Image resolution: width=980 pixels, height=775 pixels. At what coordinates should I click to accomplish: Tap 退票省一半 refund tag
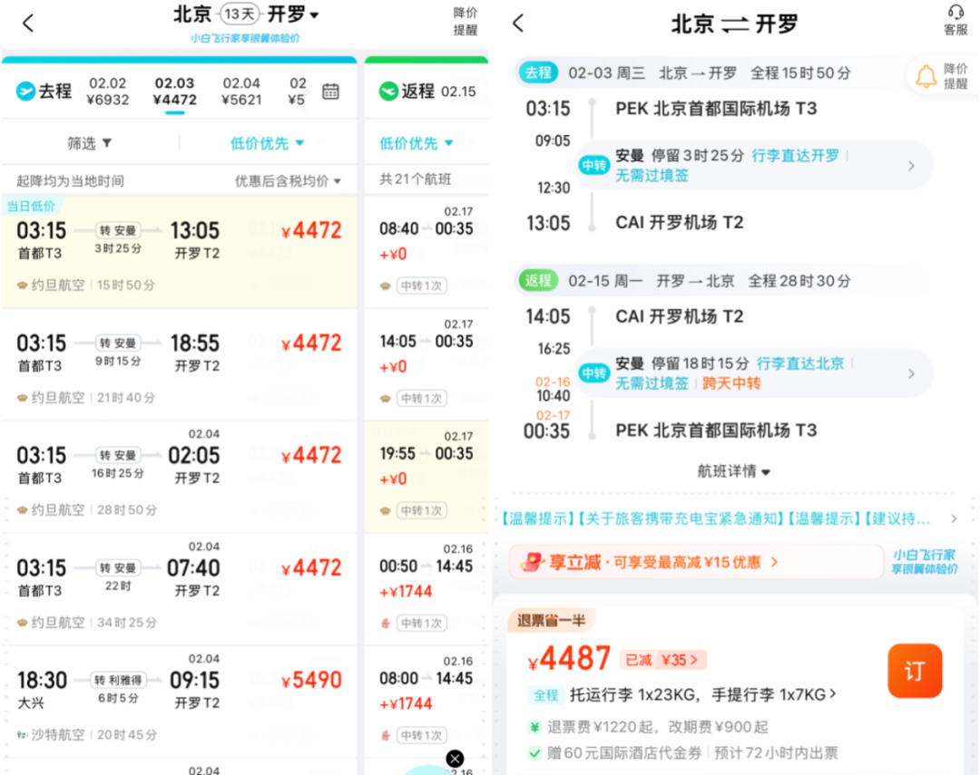point(552,620)
